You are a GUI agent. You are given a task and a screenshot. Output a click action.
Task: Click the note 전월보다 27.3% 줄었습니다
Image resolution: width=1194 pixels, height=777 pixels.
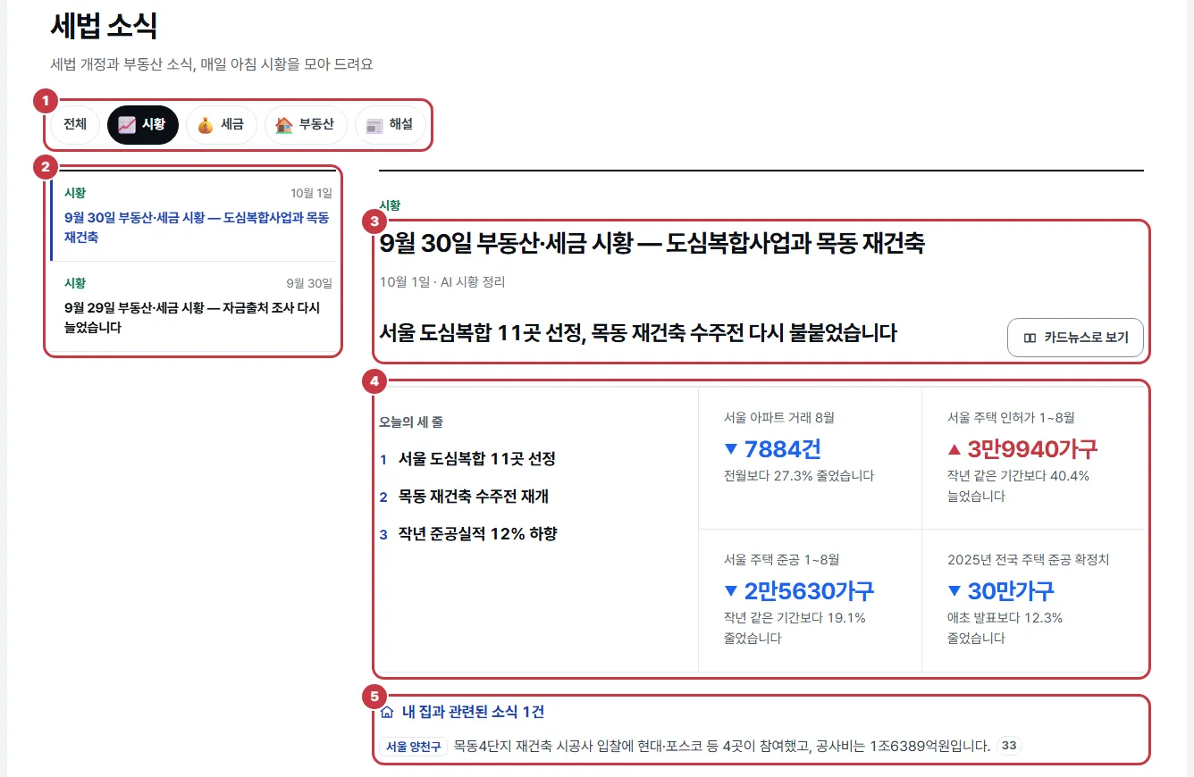[x=799, y=476]
